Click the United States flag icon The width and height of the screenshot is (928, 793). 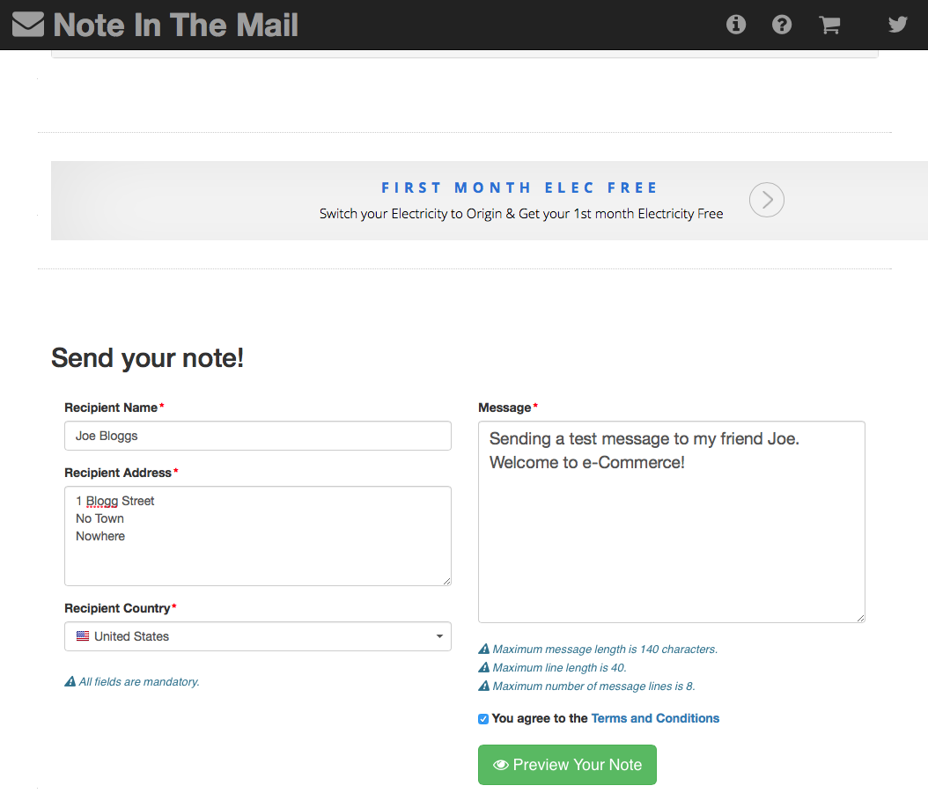83,636
